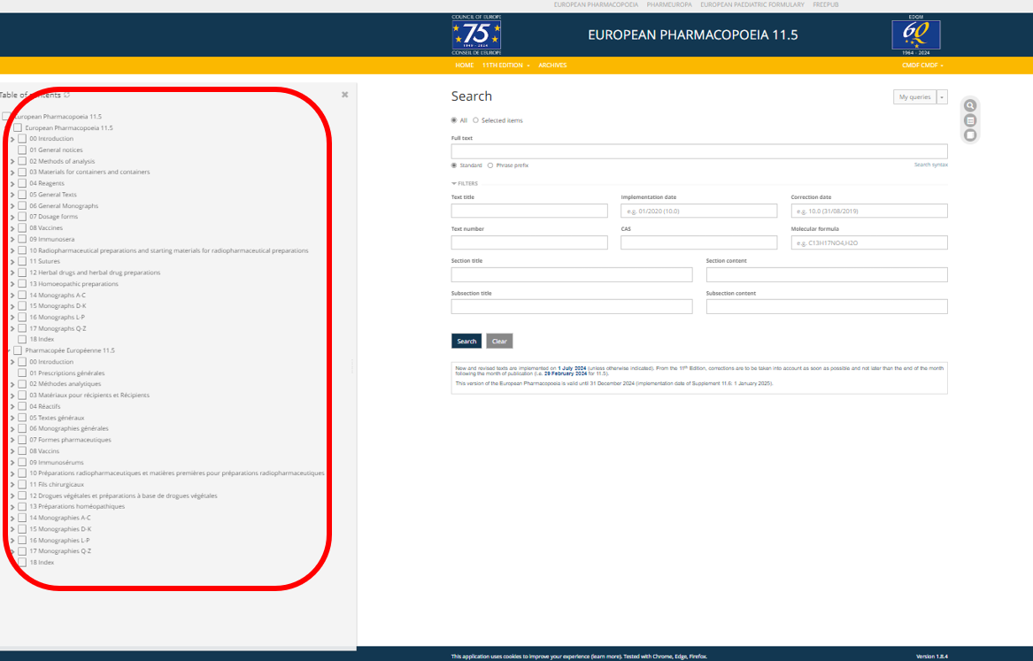Viewport: 1033px width, 661px height.
Task: Check the 11 Fils chirurgicaux box
Action: pos(22,485)
